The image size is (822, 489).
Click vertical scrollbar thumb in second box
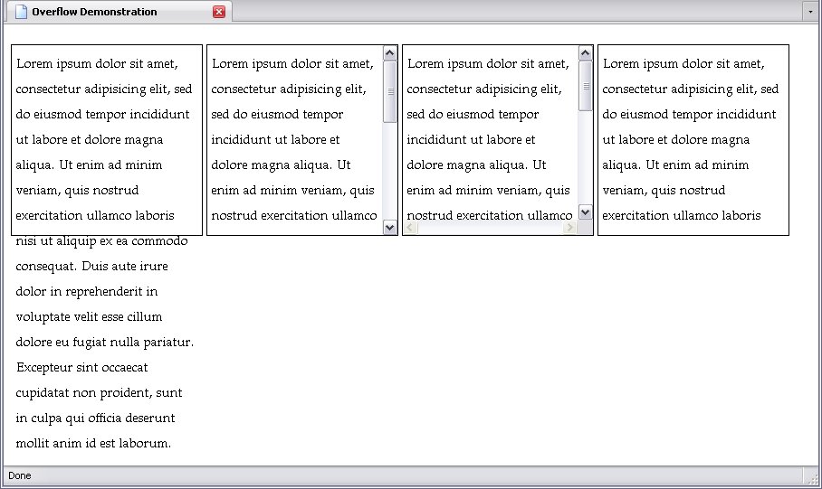pos(389,91)
